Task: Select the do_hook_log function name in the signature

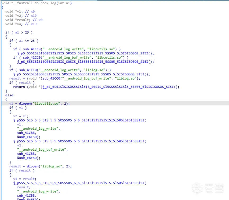Action: [x=46, y=3]
